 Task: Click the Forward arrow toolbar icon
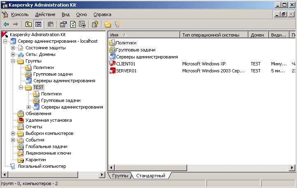point(16,24)
